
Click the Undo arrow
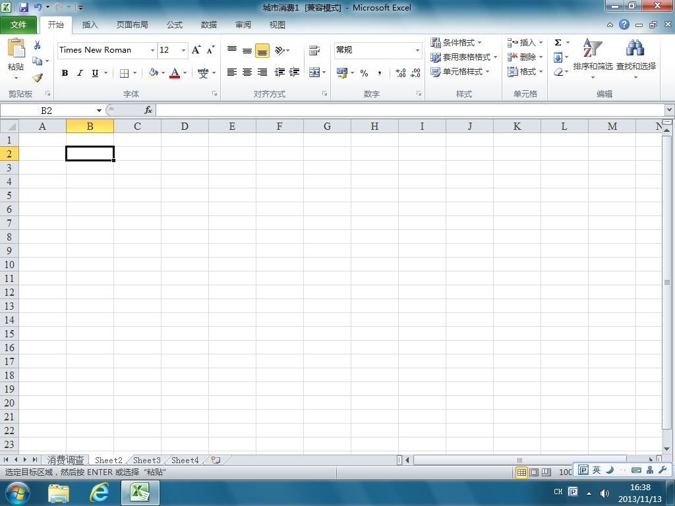click(38, 7)
